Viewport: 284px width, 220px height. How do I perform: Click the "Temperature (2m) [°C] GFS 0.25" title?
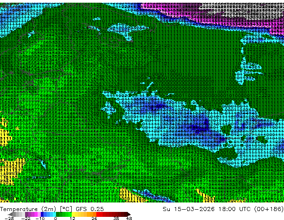[52, 209]
